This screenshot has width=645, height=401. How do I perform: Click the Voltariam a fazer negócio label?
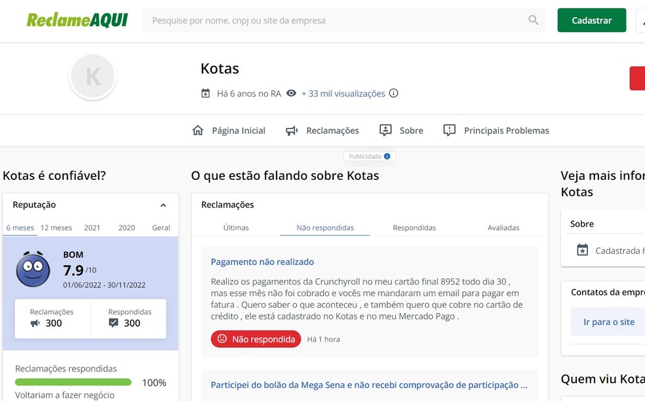65,395
